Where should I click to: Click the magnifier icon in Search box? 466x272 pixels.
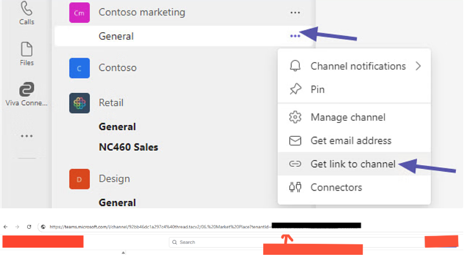point(174,242)
